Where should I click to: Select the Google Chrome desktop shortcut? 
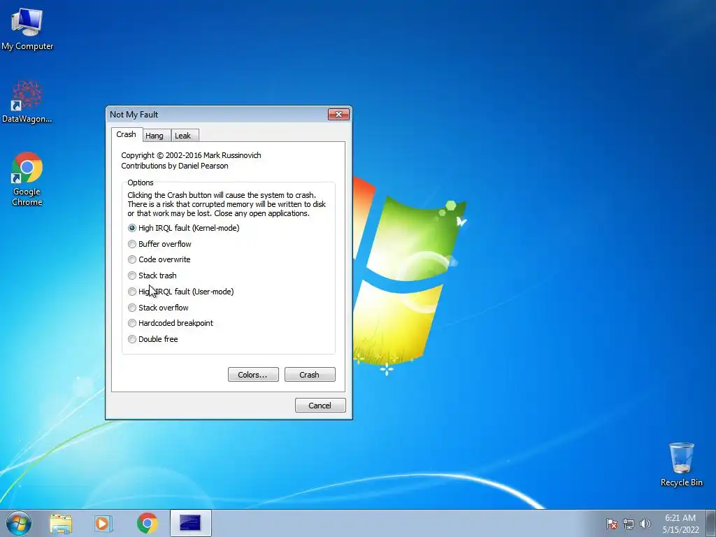[x=27, y=178]
